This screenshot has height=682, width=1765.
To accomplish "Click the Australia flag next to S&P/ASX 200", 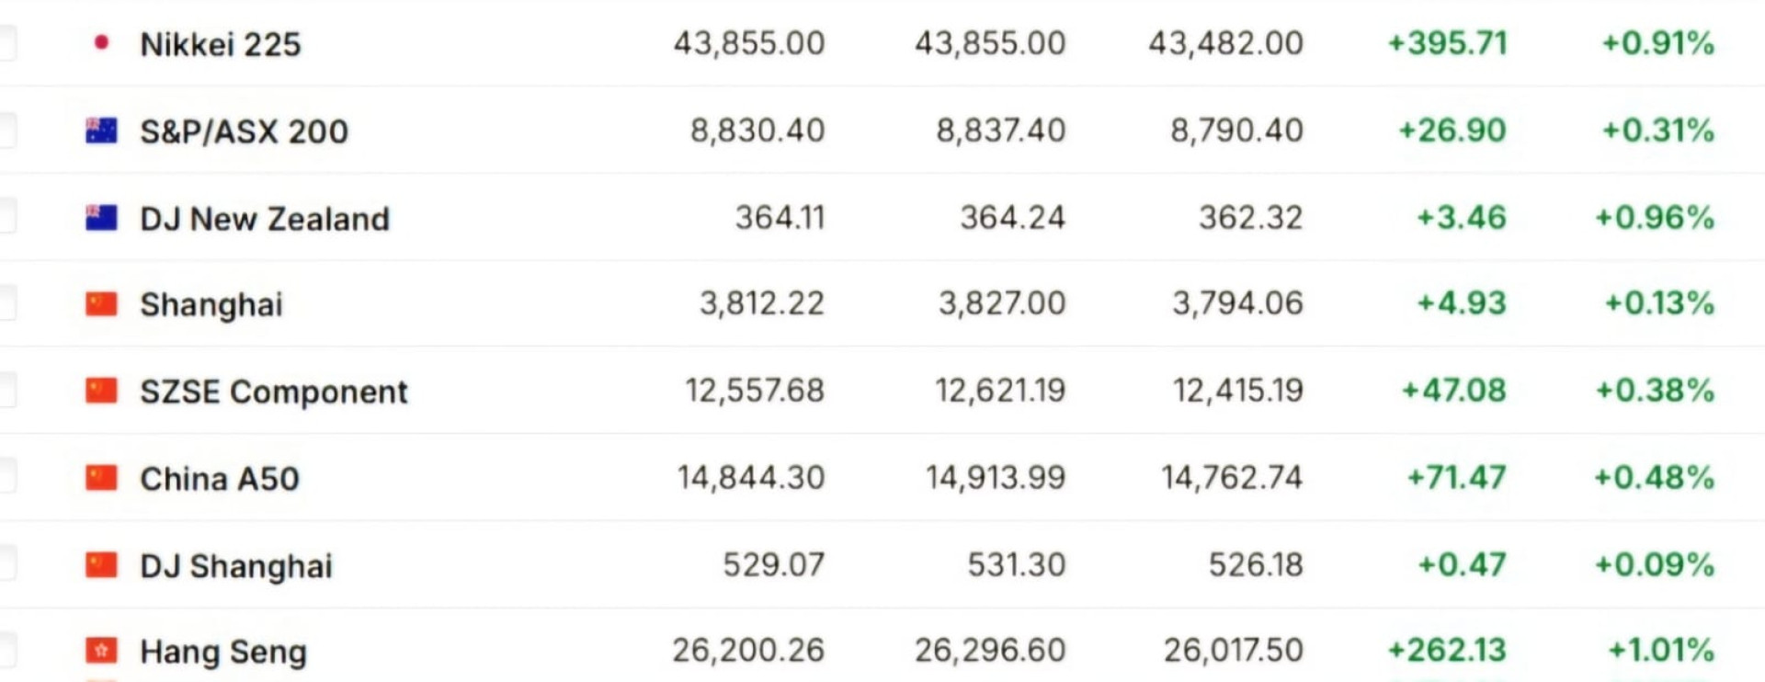I will click(101, 131).
